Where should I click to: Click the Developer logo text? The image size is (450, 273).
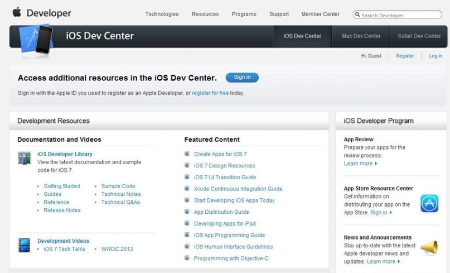click(x=49, y=13)
